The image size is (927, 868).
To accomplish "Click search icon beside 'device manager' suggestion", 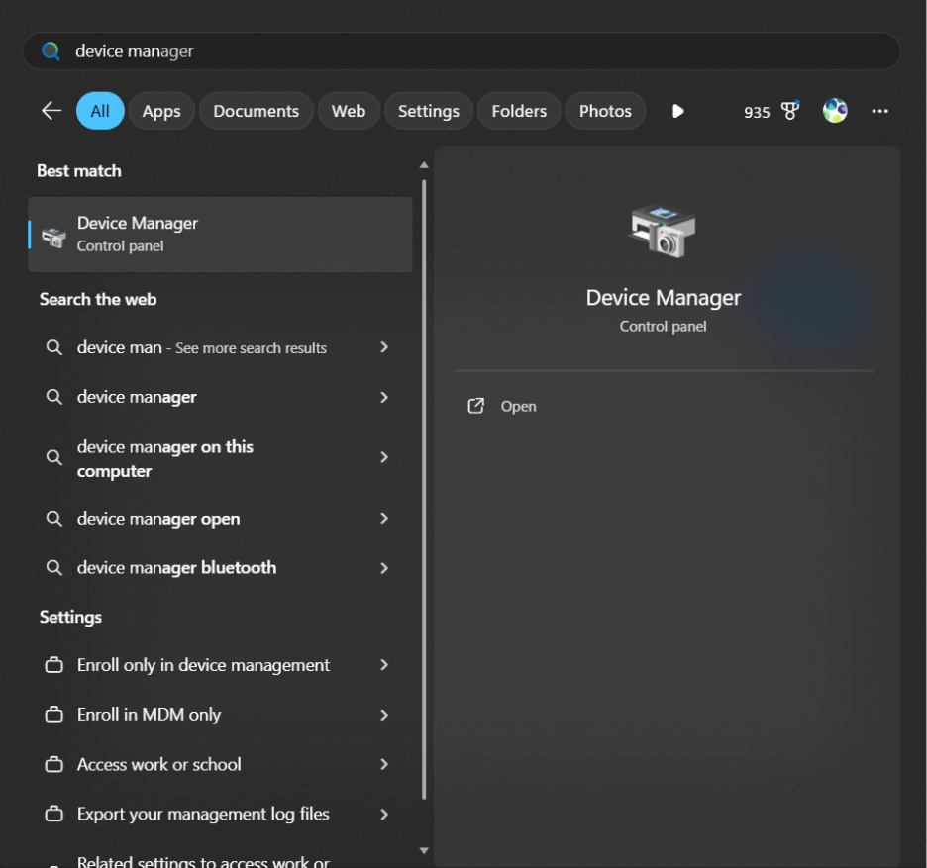I will [x=53, y=397].
